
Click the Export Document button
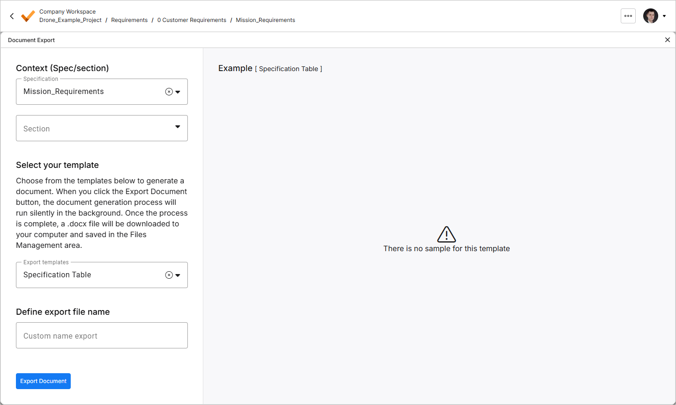43,381
